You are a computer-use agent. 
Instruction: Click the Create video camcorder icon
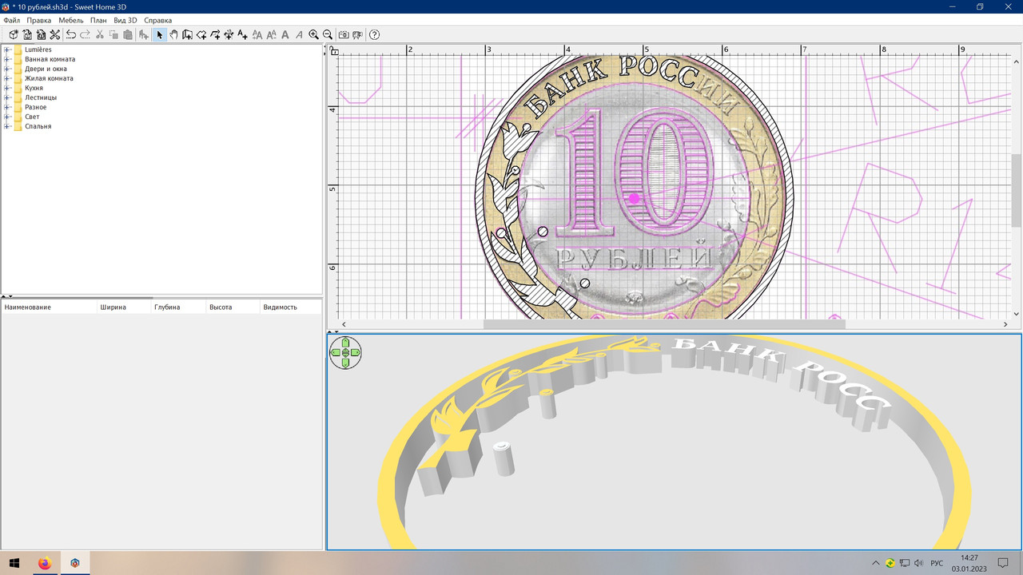click(357, 34)
